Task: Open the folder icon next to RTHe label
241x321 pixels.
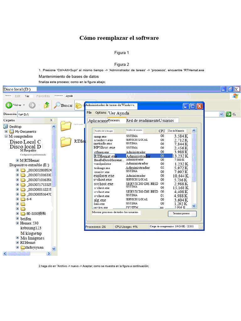Action: point(66,142)
